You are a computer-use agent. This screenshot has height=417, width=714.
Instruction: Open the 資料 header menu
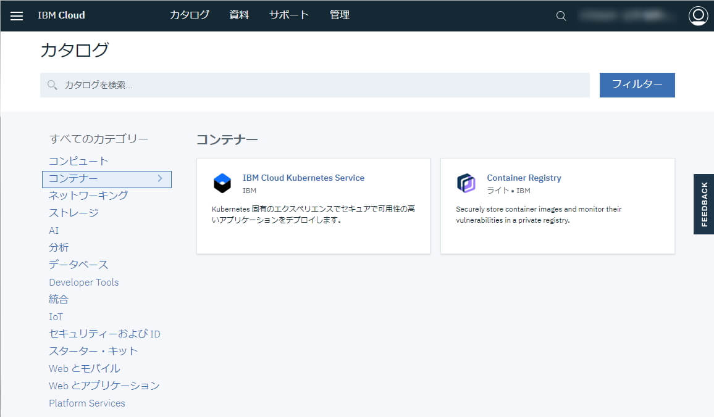pos(239,15)
